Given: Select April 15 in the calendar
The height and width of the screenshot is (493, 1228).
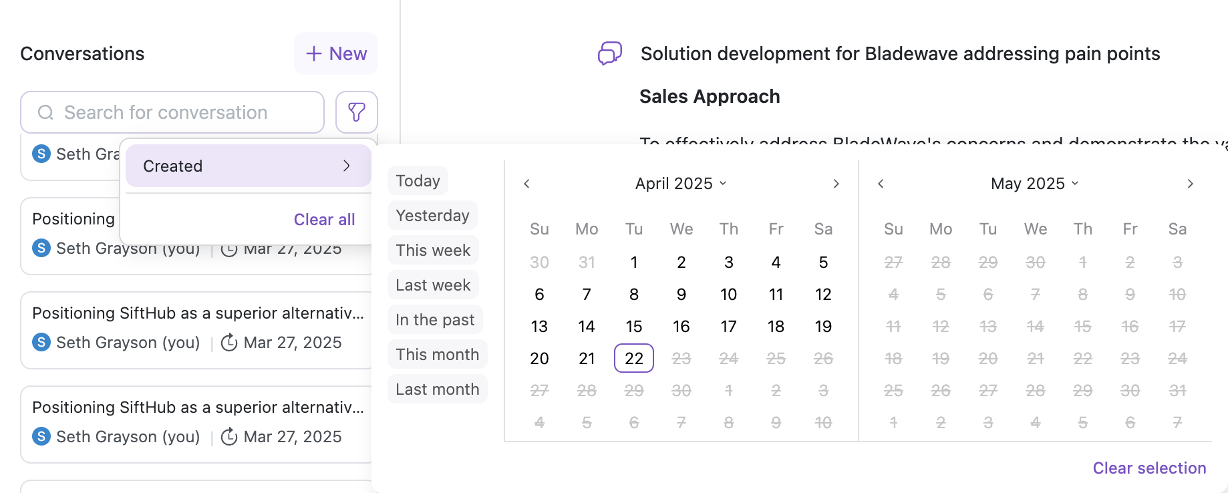Looking at the screenshot, I should click(x=633, y=326).
